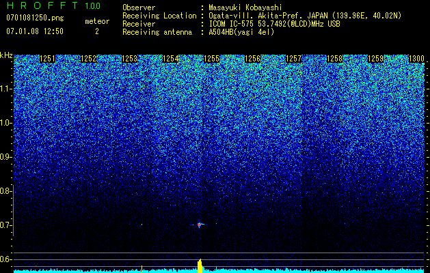This screenshot has width=430, height=273.
Task: Click the 1259 time marker label
Action: (375, 59)
